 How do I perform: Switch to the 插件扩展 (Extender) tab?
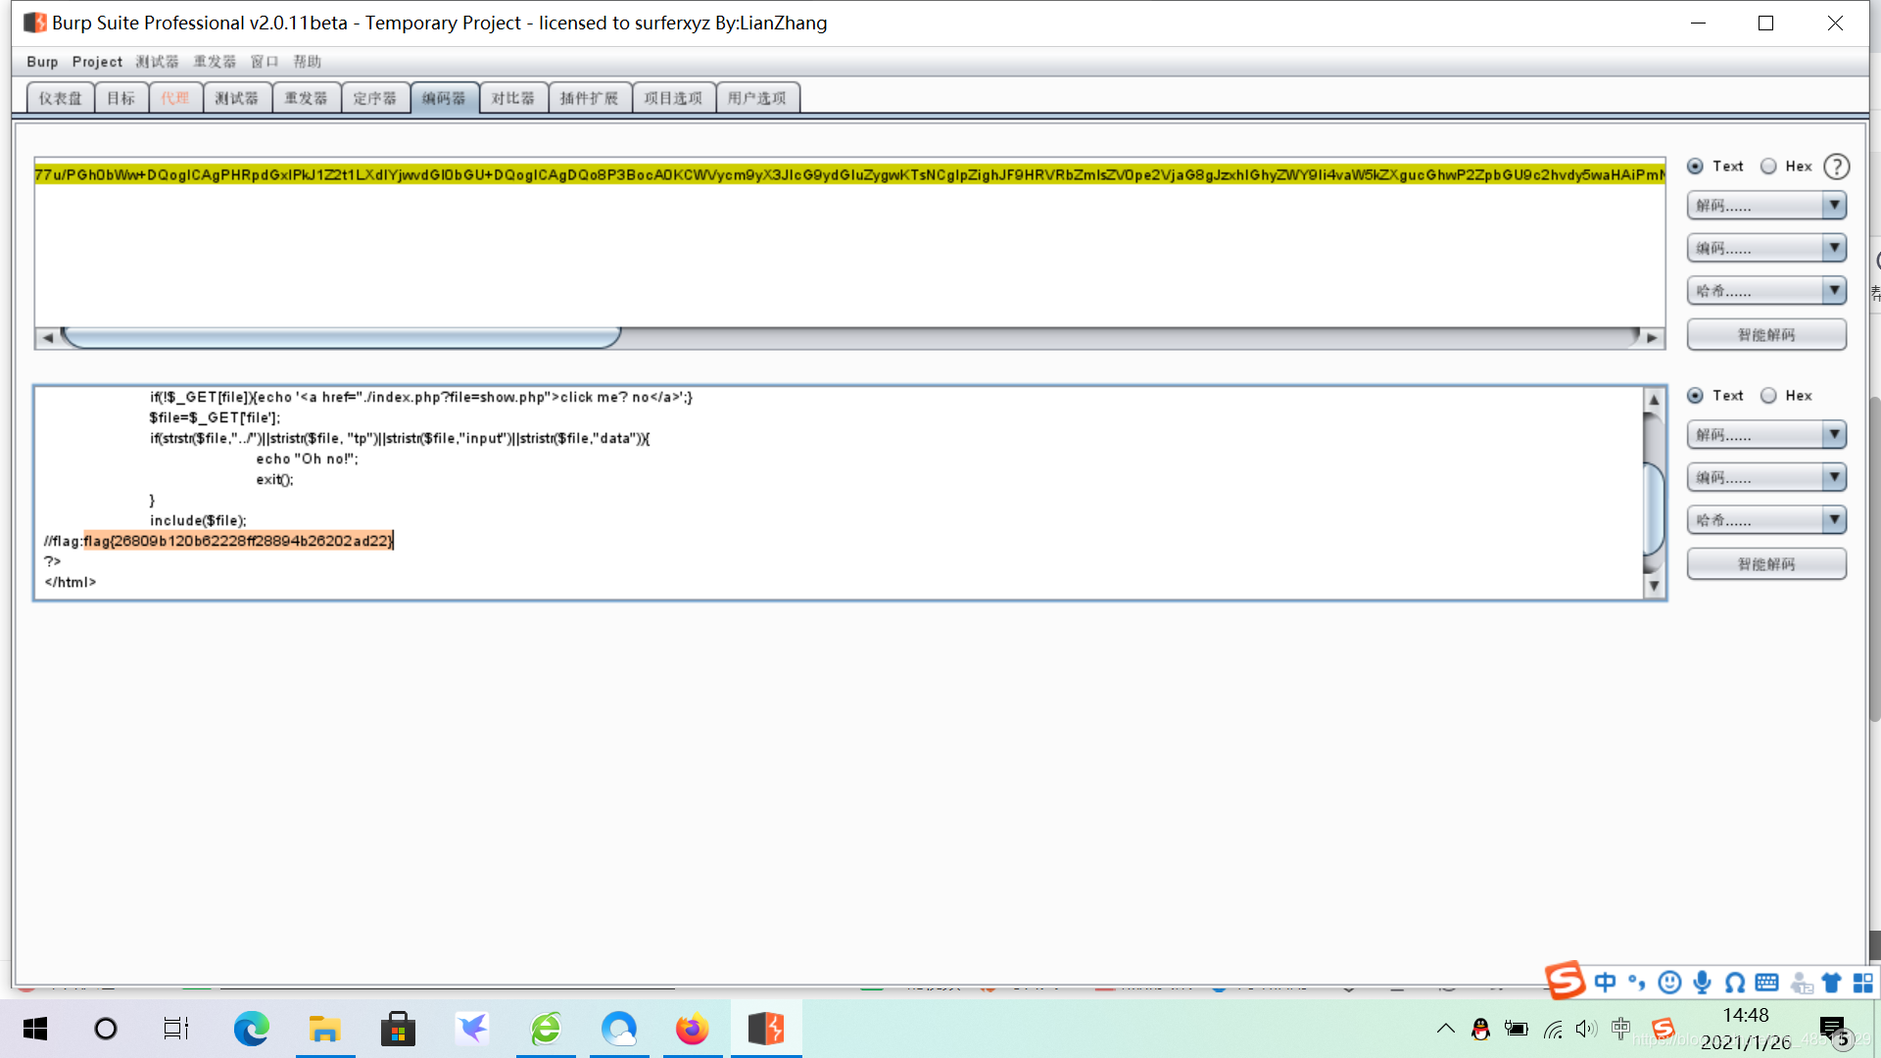(x=590, y=98)
